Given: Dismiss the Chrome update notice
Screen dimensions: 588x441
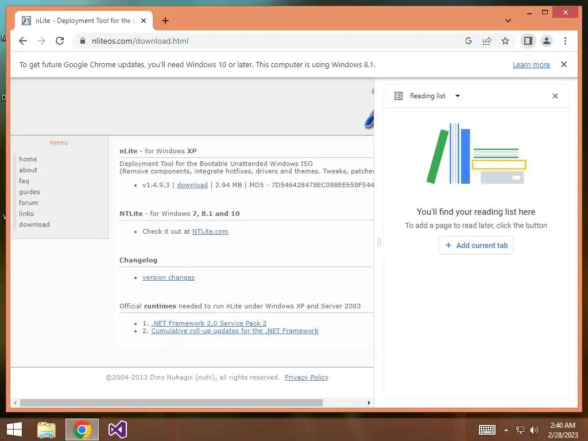Looking at the screenshot, I should tap(564, 64).
